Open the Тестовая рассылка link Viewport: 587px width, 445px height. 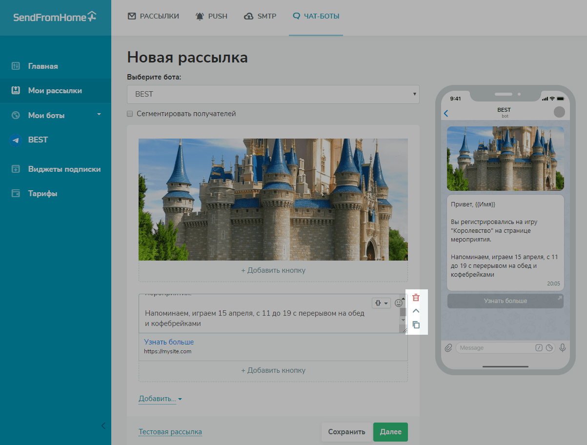170,432
